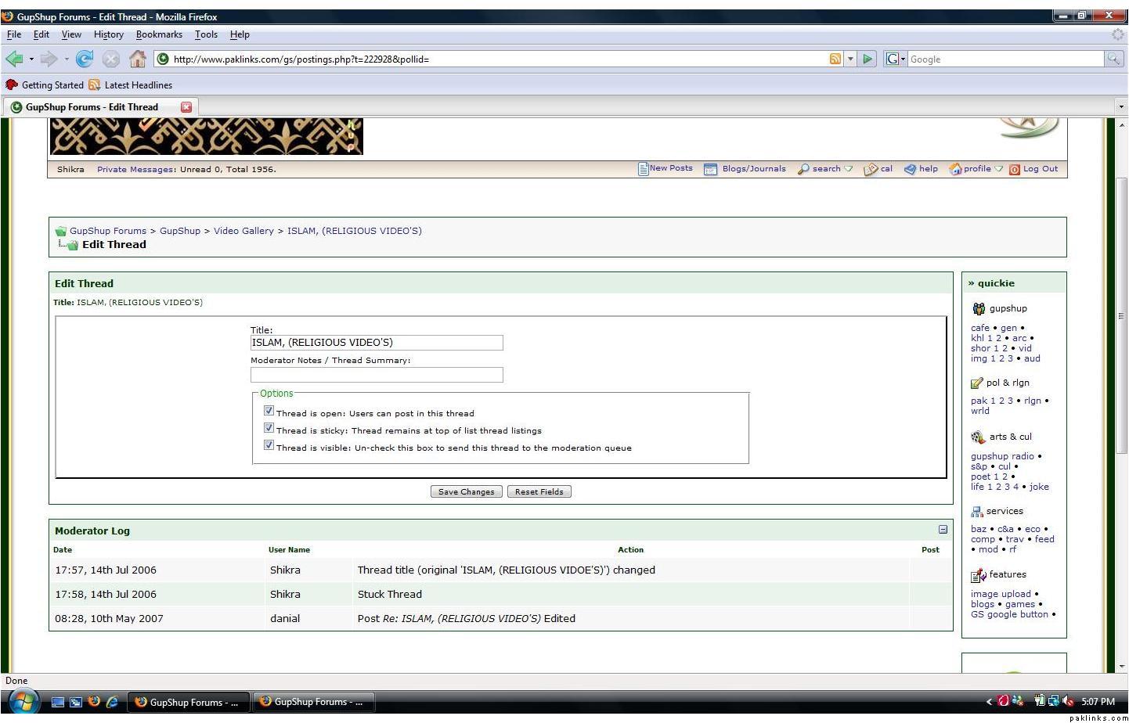Collapse the Moderator Log section
Screen dimensions: 1129x723
coord(943,530)
